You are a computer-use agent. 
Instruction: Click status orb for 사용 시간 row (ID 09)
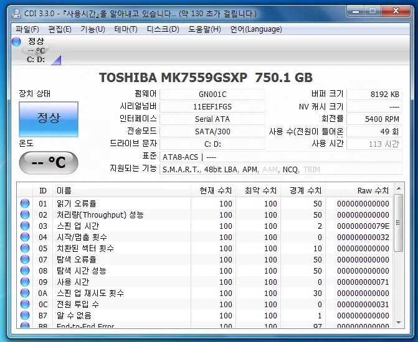(25, 282)
